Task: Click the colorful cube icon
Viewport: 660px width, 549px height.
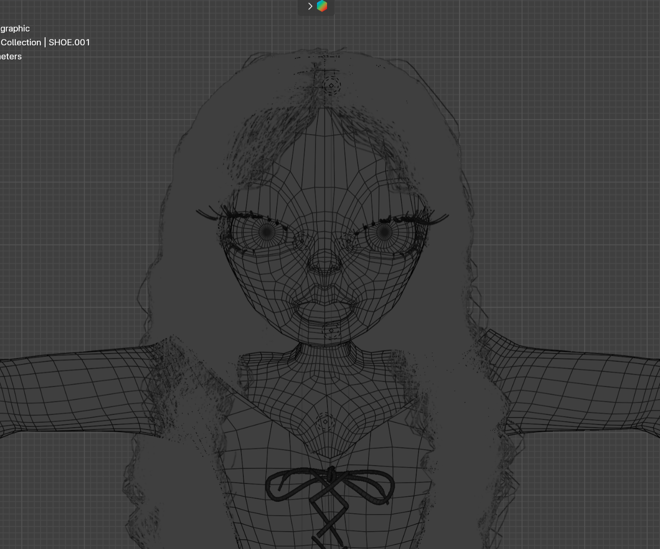Action: (322, 6)
